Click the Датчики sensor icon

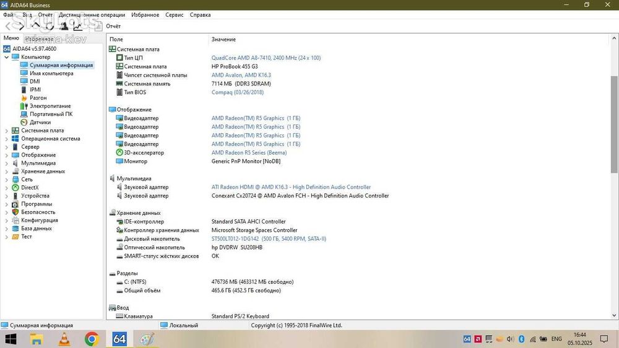coord(24,122)
